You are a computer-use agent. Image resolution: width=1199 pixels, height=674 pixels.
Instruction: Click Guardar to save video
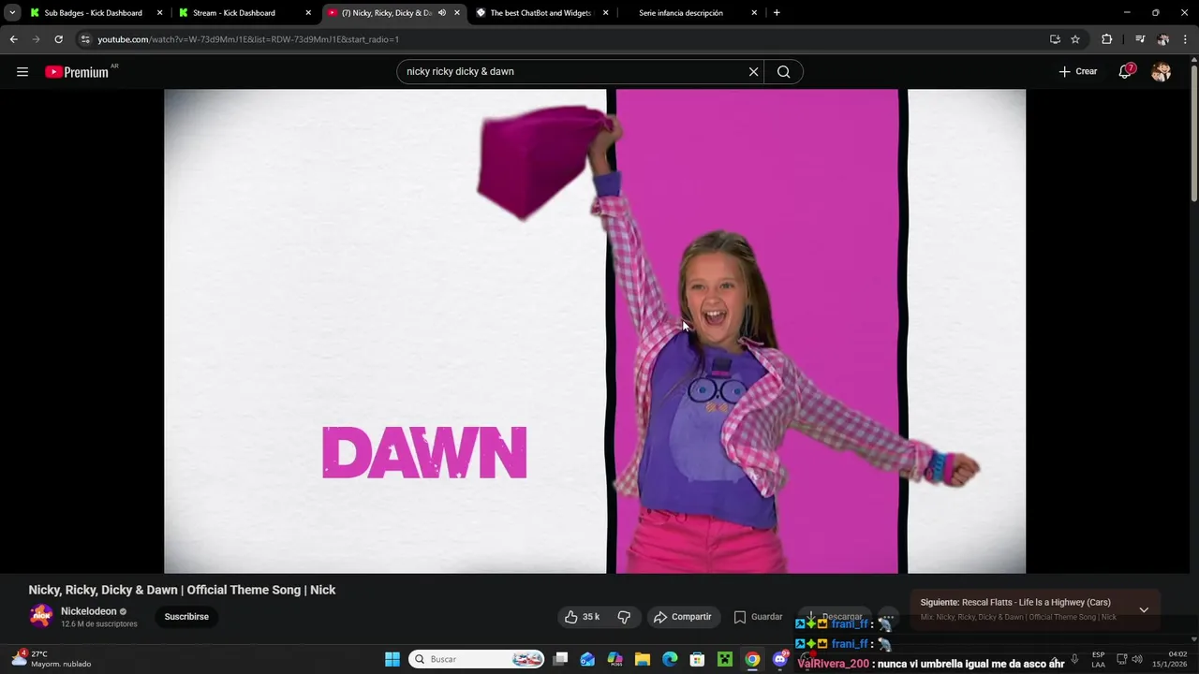coord(758,617)
